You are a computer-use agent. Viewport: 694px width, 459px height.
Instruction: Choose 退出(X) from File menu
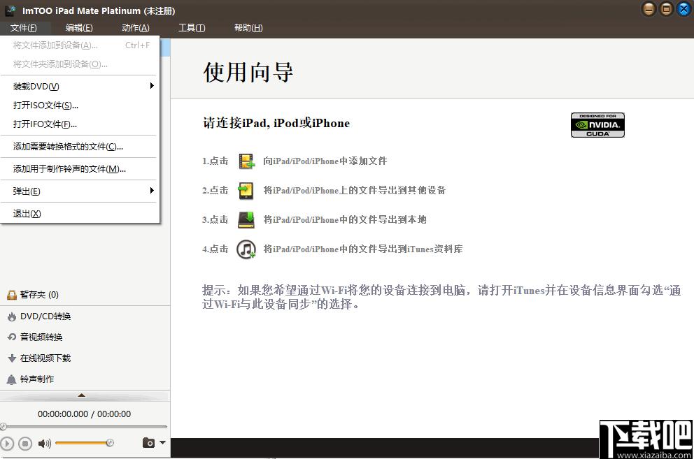(x=80, y=214)
